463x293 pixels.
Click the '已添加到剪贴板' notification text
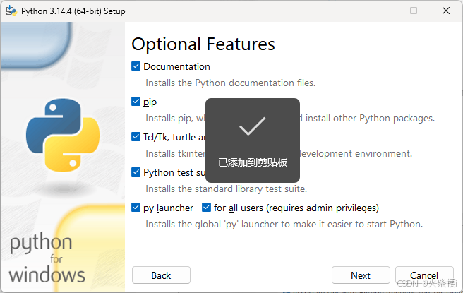point(253,162)
